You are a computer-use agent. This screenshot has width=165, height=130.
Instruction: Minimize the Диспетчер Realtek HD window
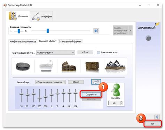140,5
